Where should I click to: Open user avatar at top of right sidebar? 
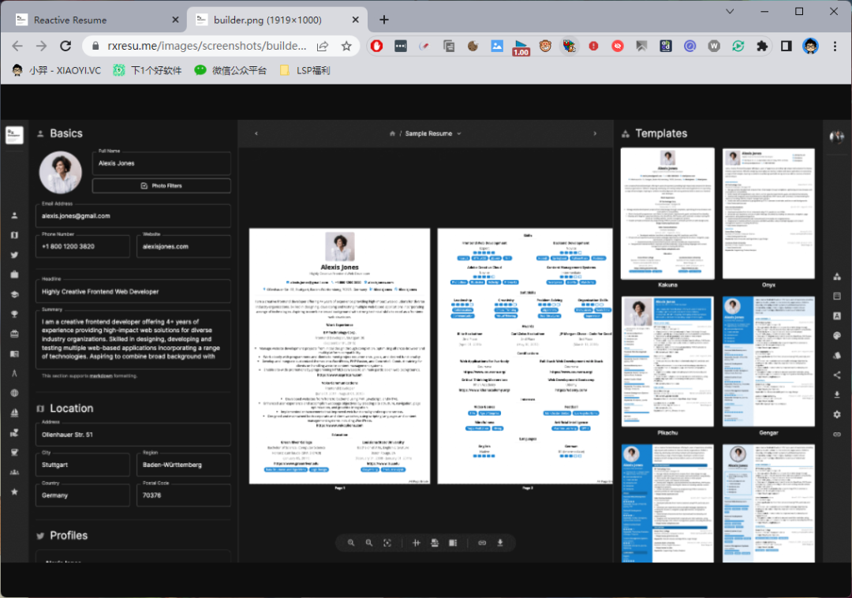coord(837,136)
